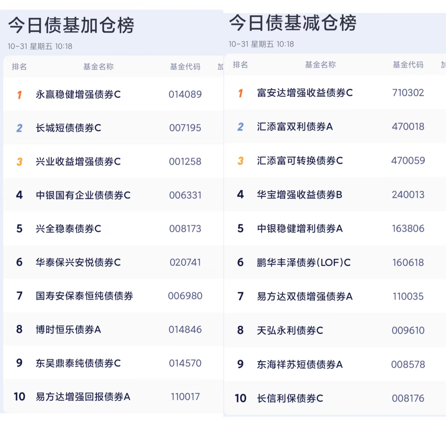Screen dimensions: 446x446
Task: Click fund code 007195
Action: [185, 128]
